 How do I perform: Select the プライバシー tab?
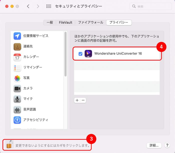tap(119, 23)
